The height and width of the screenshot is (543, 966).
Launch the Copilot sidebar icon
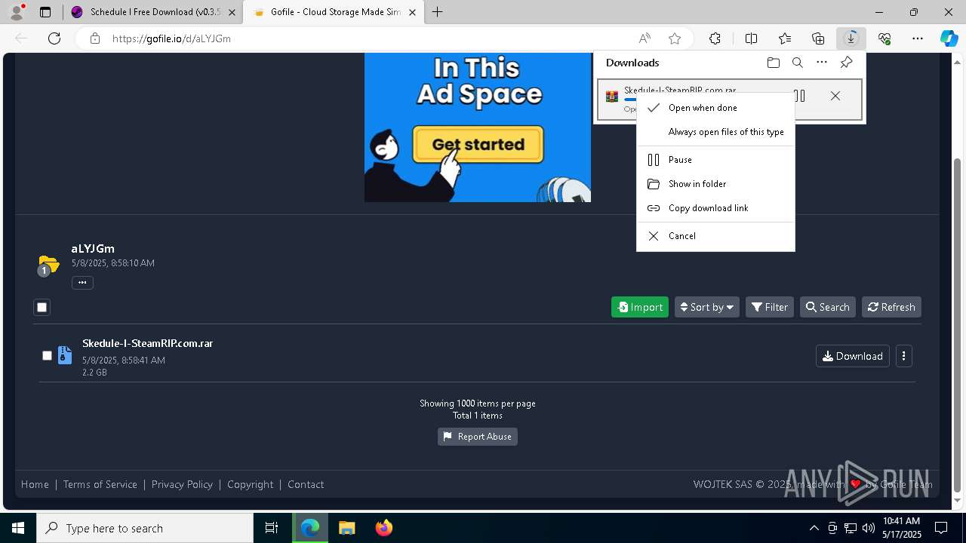coord(949,38)
